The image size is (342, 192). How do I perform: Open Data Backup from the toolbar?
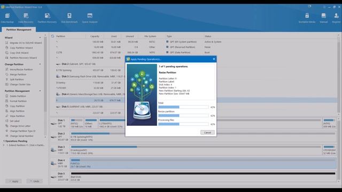(7, 18)
